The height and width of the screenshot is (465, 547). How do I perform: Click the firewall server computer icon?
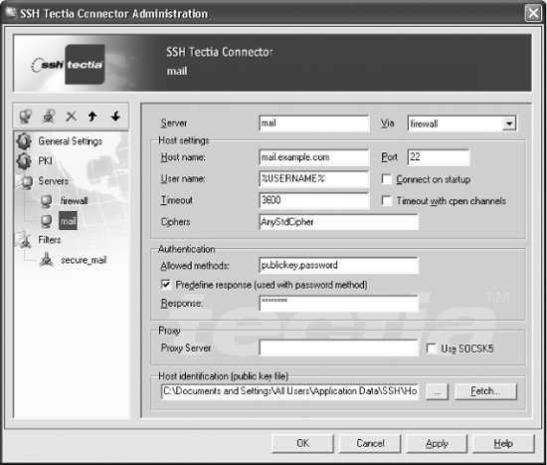pyautogui.click(x=46, y=201)
